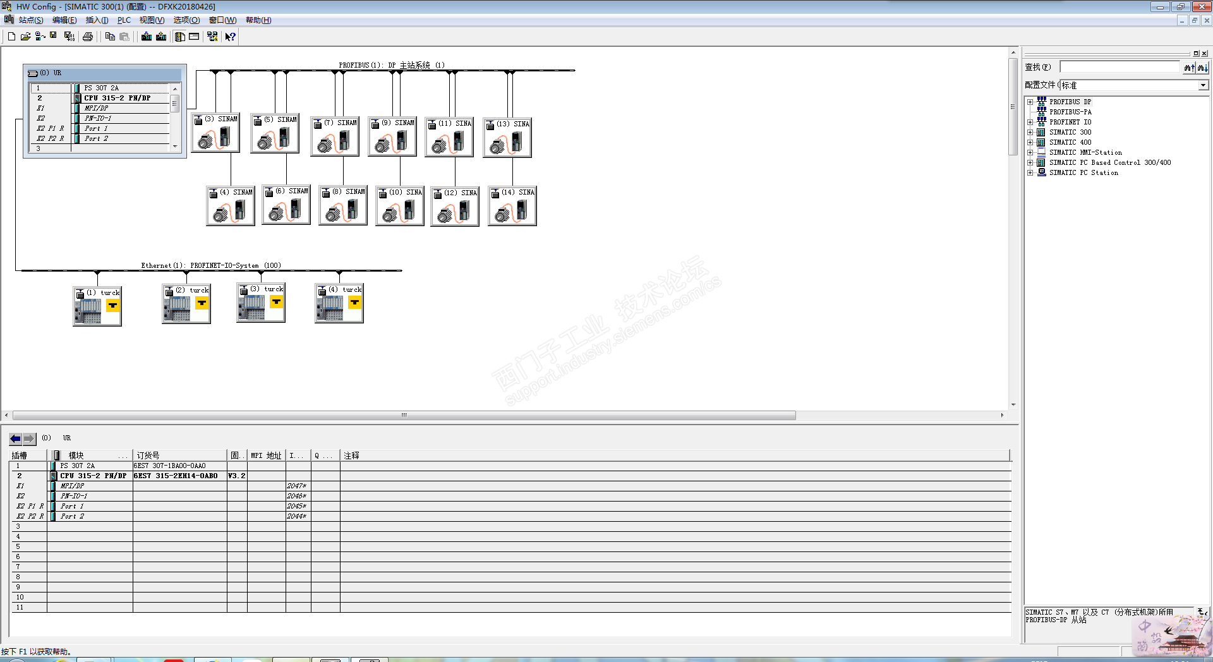1213x662 pixels.
Task: Open the 视图(V) menu
Action: pos(152,20)
